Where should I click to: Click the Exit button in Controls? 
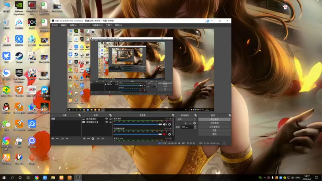pyautogui.click(x=215, y=134)
